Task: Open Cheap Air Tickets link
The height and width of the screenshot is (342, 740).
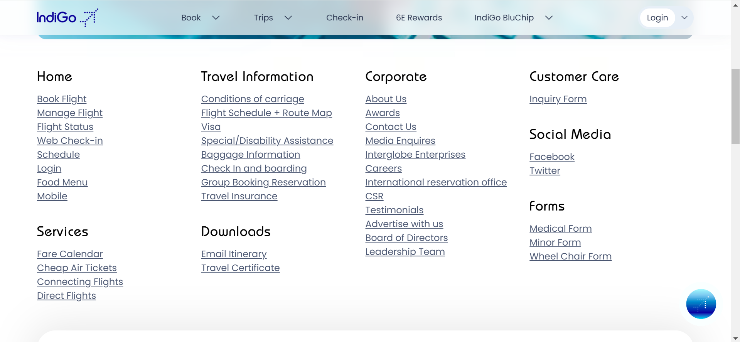Action: click(77, 268)
